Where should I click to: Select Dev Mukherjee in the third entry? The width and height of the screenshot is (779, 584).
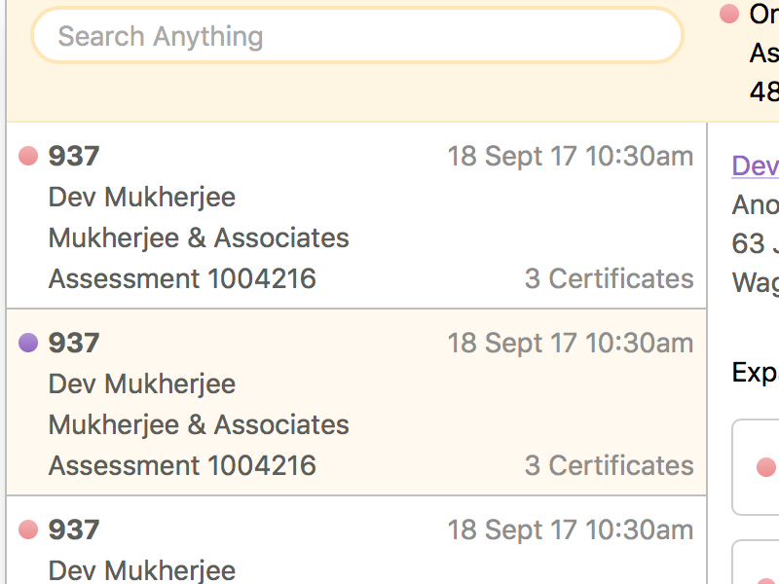click(142, 570)
